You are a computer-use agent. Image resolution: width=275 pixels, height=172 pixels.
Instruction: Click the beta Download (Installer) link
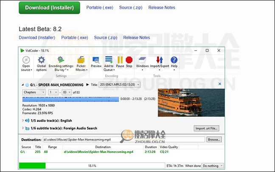(37, 37)
